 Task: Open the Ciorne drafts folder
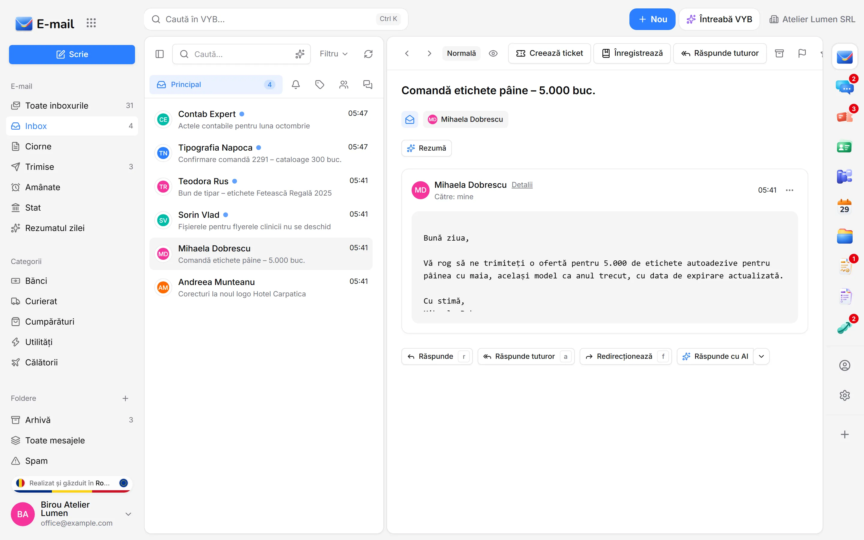[72, 146]
